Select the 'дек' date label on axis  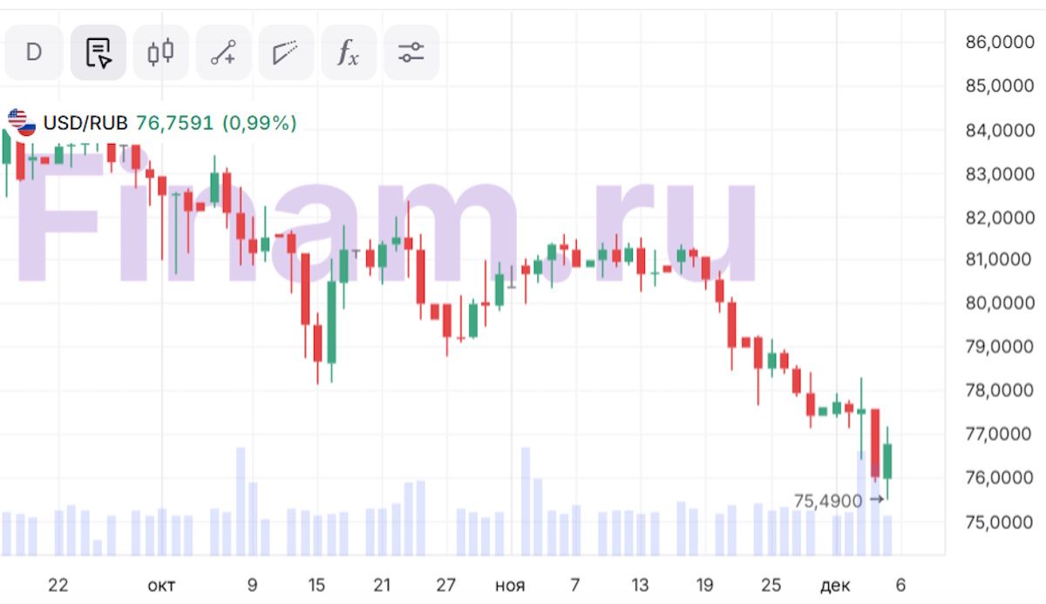tap(835, 586)
